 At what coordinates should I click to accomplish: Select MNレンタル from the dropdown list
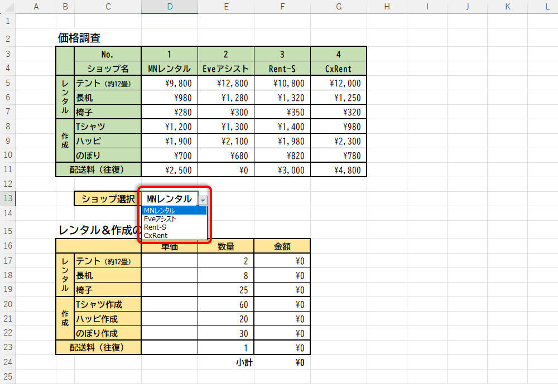(x=174, y=211)
